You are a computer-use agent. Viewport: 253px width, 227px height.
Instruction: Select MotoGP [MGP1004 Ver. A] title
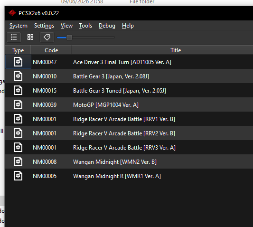pos(106,105)
